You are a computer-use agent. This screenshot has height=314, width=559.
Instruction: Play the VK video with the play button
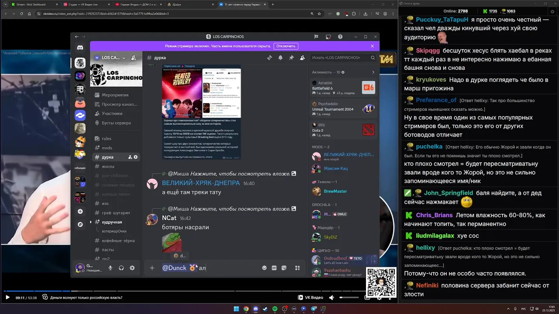point(7,297)
